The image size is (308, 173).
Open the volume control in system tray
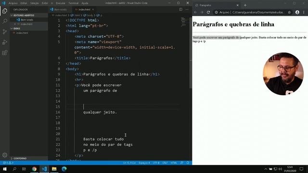click(280, 169)
